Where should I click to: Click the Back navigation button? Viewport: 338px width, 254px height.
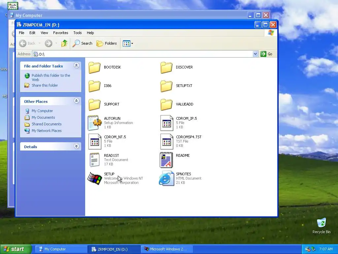(x=27, y=43)
